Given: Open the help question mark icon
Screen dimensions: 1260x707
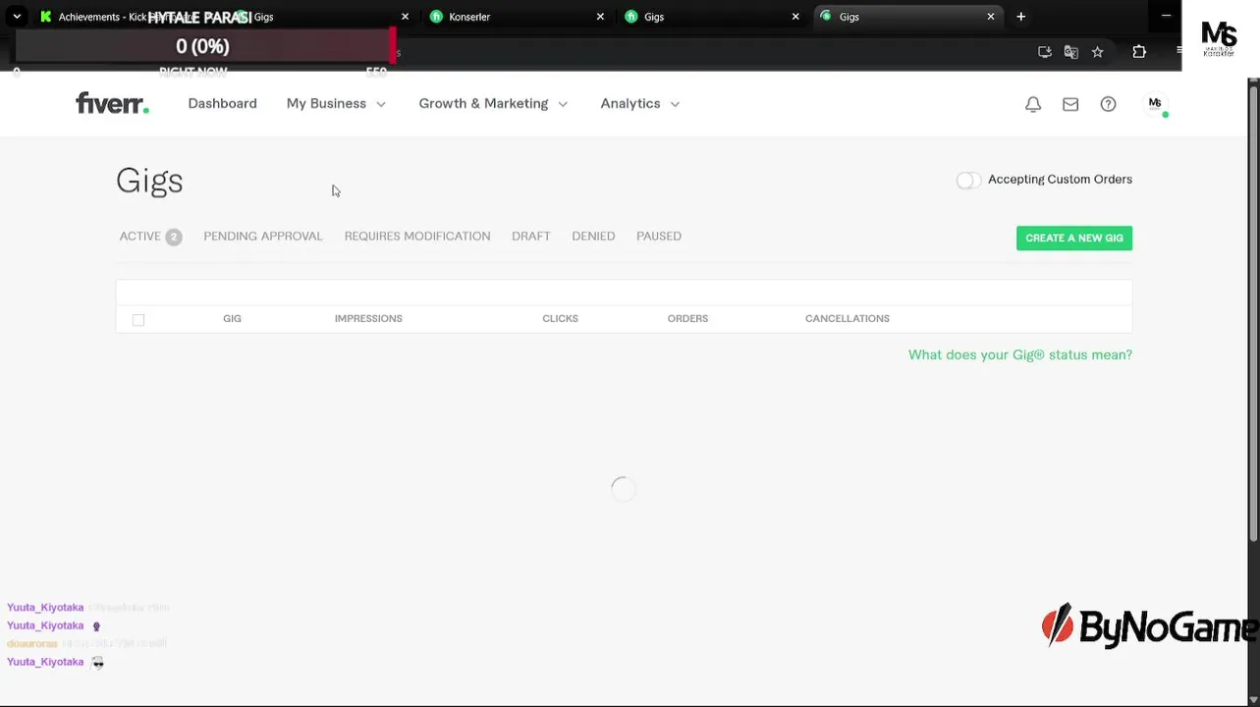Looking at the screenshot, I should 1108,104.
